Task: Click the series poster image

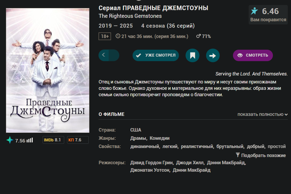Action: 48,70
